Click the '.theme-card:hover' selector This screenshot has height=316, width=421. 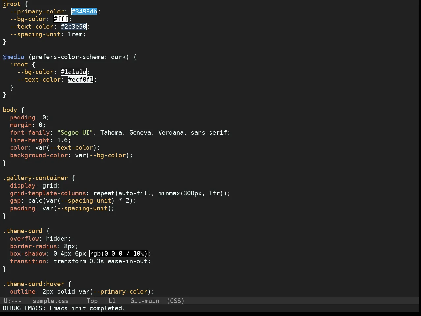pos(34,284)
